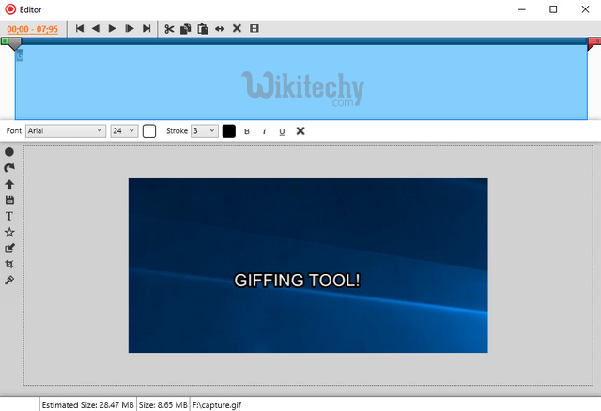Toggle italic text formatting
This screenshot has width=601, height=411.
point(264,131)
